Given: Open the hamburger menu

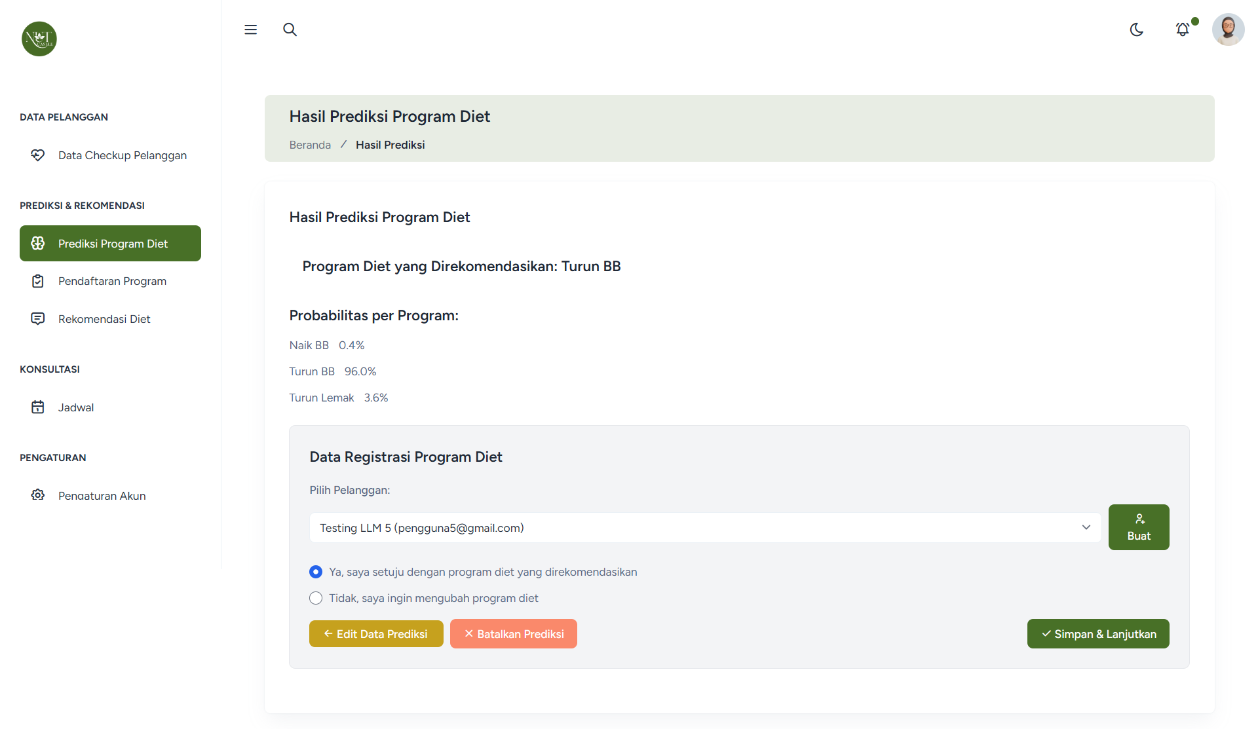Looking at the screenshot, I should 250,29.
